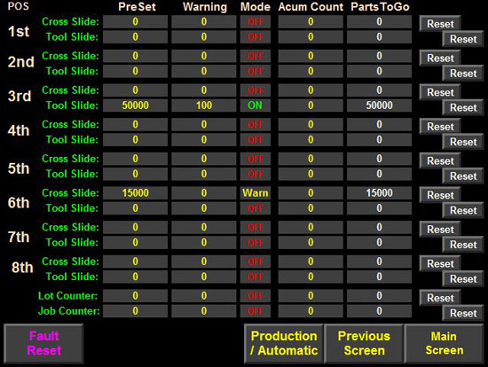The height and width of the screenshot is (367, 488).
Task: Return to Main Screen
Action: tap(445, 344)
